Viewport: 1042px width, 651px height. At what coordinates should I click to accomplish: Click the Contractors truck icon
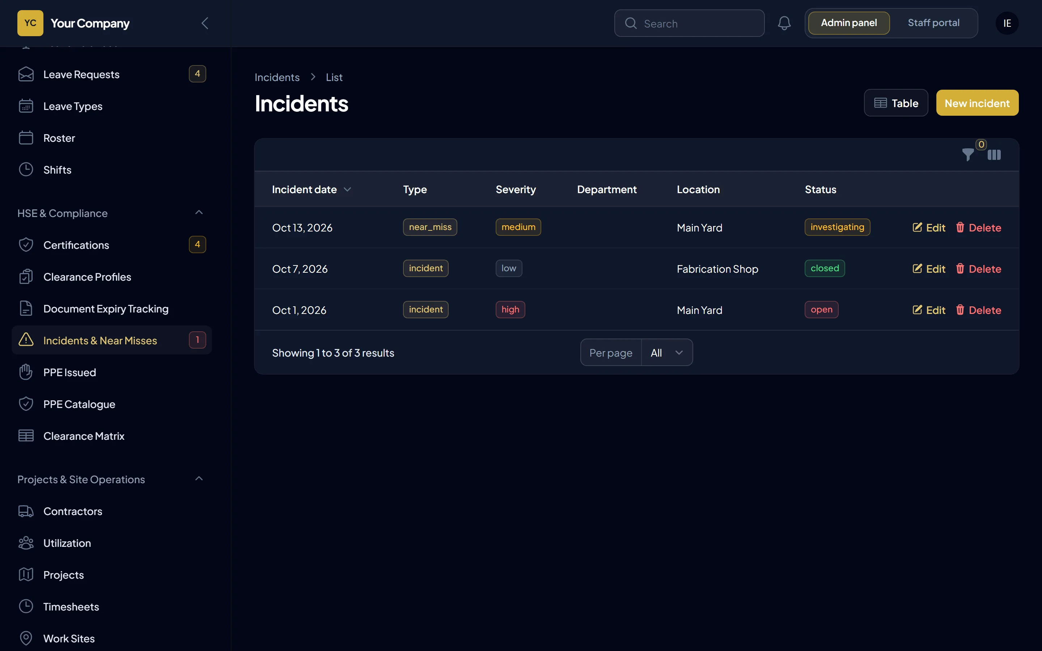coord(26,511)
